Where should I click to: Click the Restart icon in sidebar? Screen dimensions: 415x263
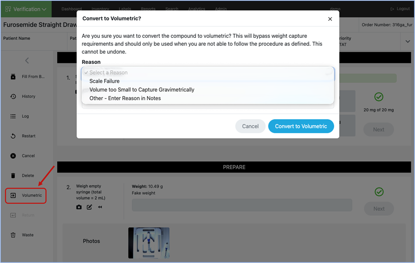tap(13, 136)
